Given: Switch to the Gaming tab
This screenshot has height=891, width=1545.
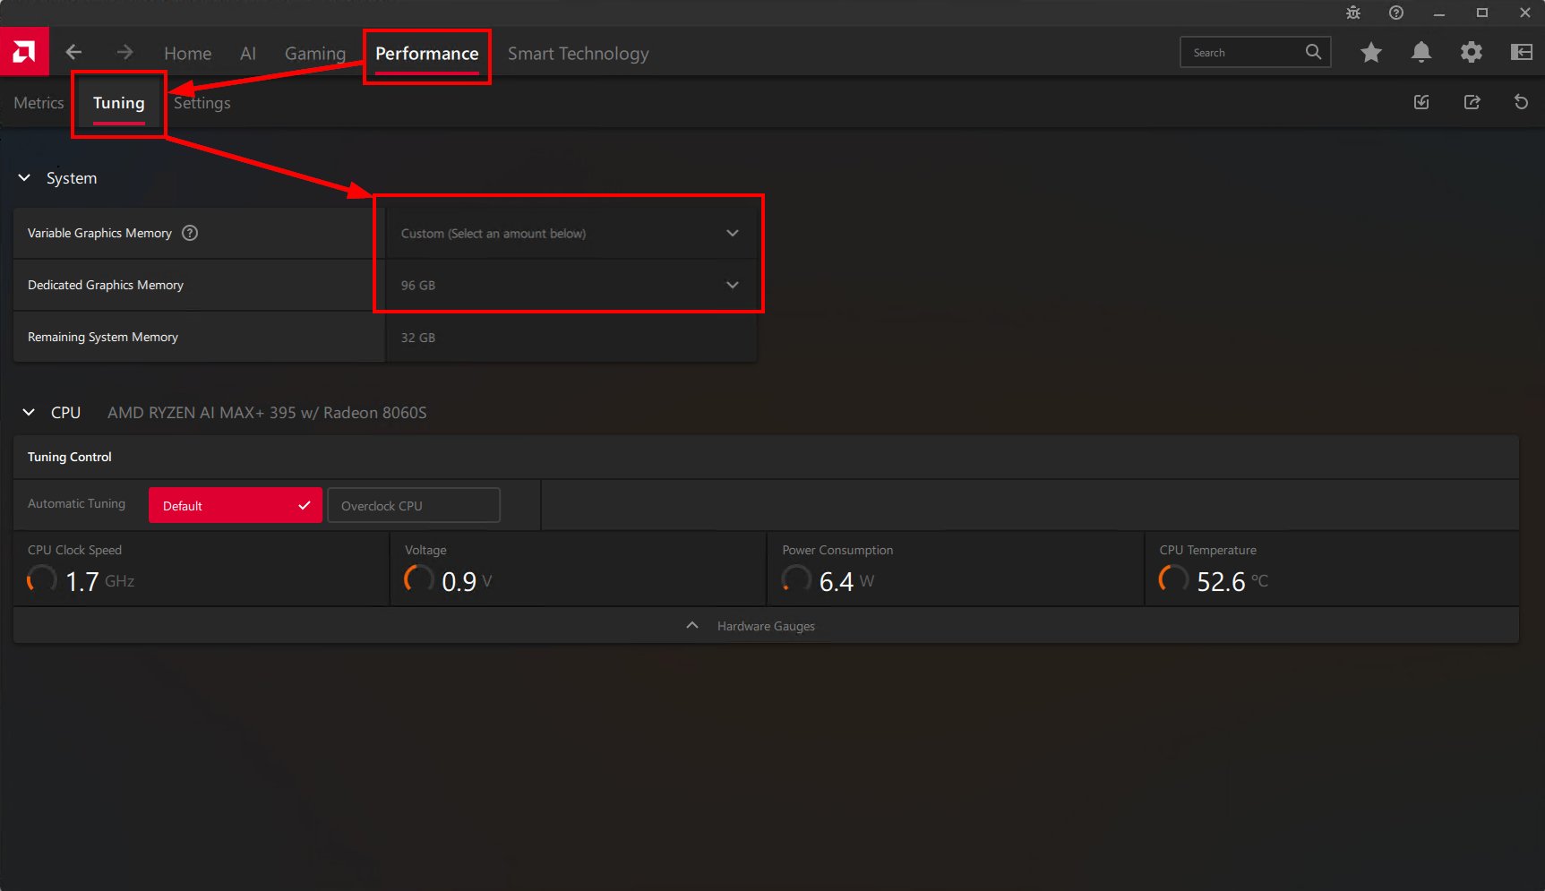Looking at the screenshot, I should [x=315, y=53].
